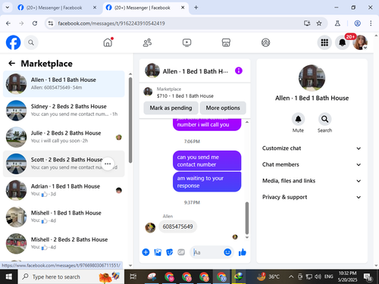Attach a photo using the image icon
Viewport: 379px width, 284px height.
(158, 252)
